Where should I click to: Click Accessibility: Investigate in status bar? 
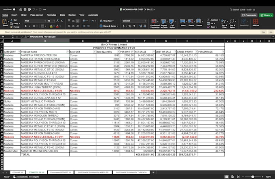pos(26,177)
